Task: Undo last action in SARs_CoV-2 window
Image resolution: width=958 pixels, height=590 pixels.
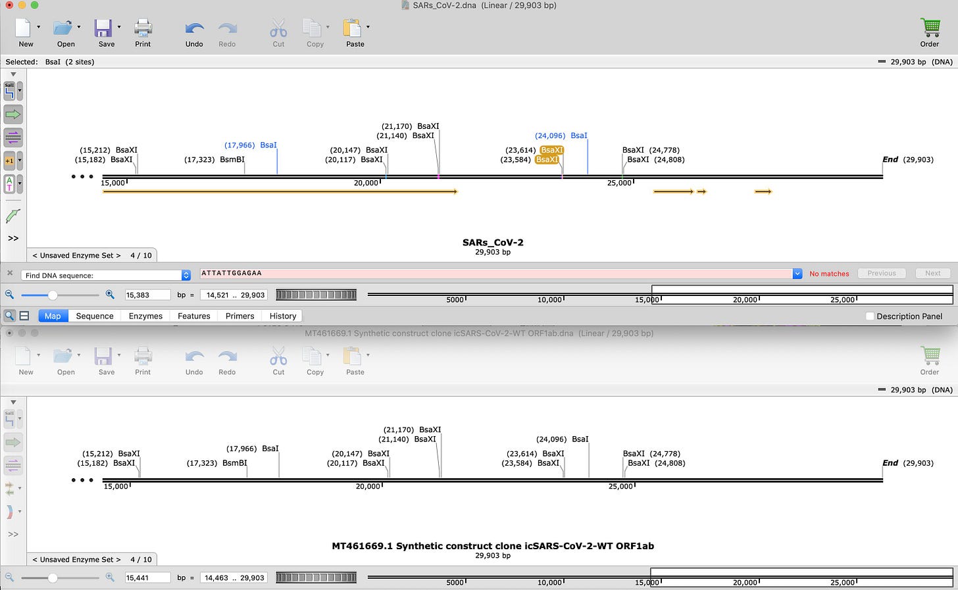Action: pos(194,28)
